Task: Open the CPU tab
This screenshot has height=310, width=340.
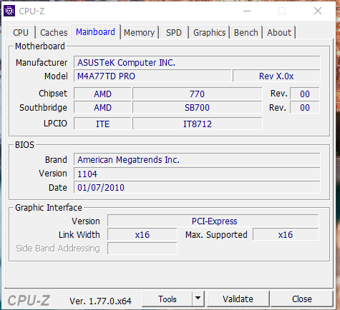Action: pos(21,32)
